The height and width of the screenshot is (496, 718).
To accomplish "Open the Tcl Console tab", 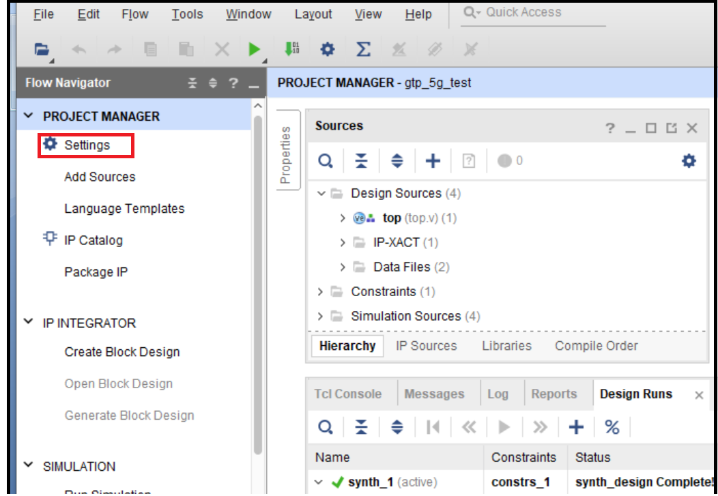I will click(347, 394).
